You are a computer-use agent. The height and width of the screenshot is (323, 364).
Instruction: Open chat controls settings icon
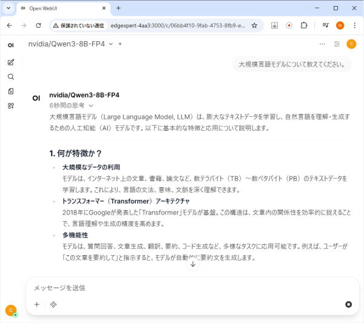tap(337, 44)
